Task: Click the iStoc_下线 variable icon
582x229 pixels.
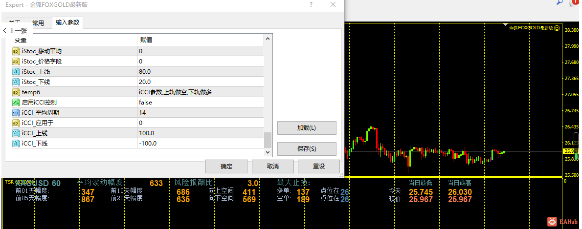Action: [x=16, y=82]
